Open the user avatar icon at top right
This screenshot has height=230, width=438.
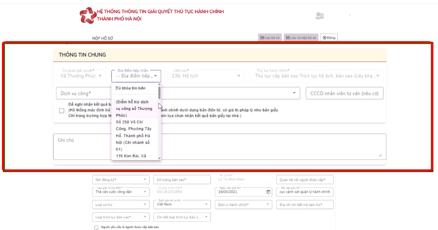click(319, 16)
